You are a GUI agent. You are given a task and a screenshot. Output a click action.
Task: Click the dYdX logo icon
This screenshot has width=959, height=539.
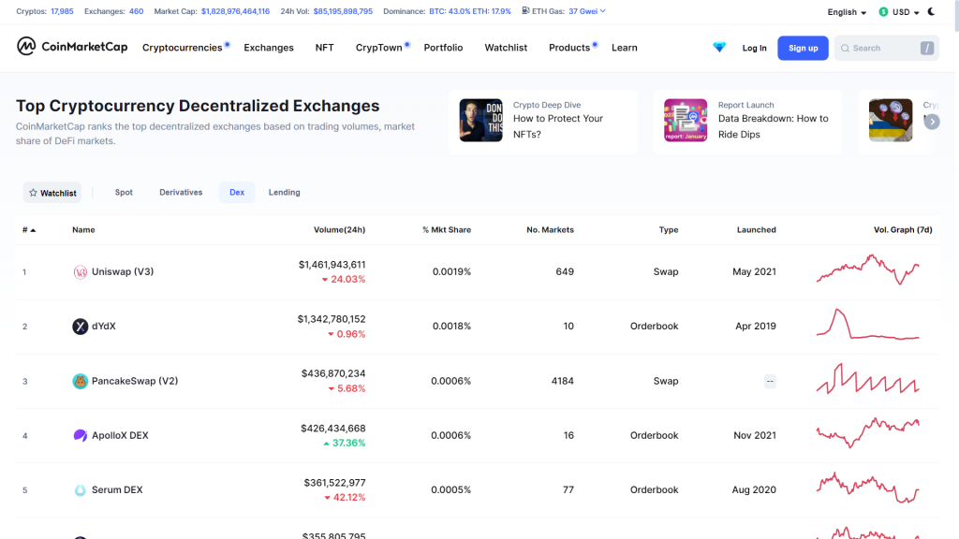click(81, 327)
